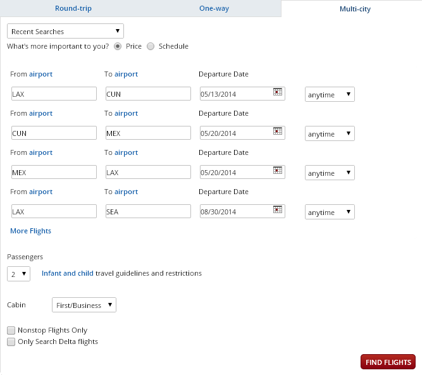The image size is (427, 375).
Task: Enable Nonstop Flights Only checkbox
Action: click(x=11, y=330)
